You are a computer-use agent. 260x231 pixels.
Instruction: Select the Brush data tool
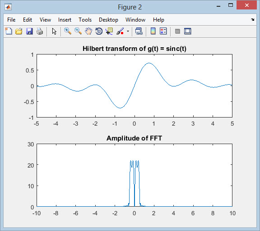pos(120,31)
